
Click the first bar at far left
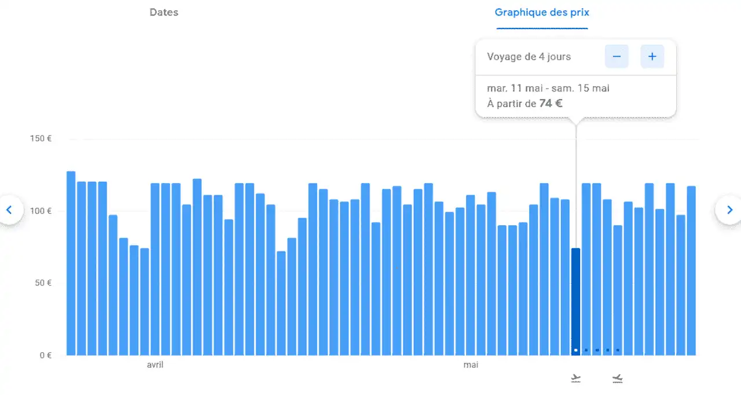pos(71,264)
